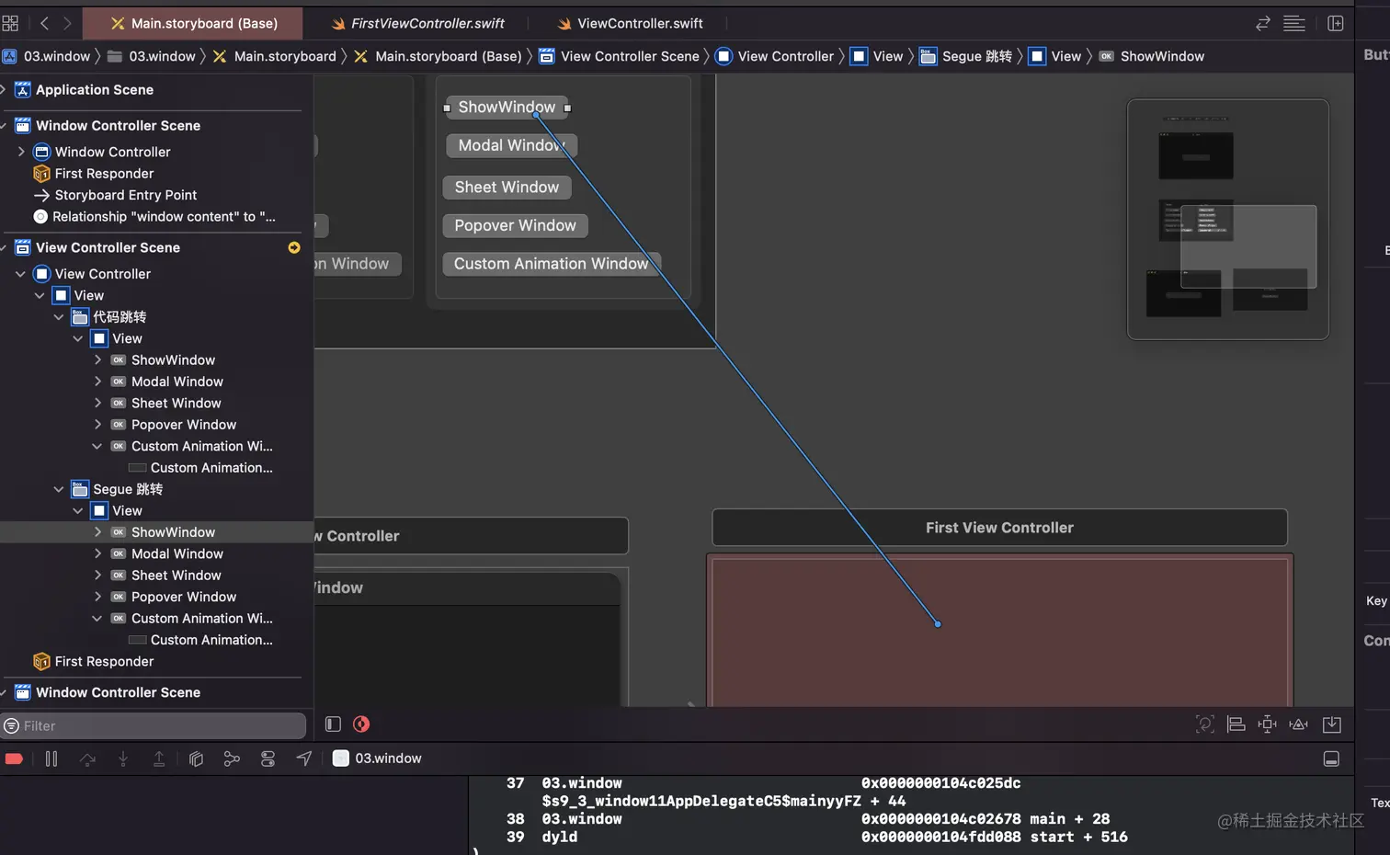1390x855 pixels.
Task: Click the swap-arrows editor review icon
Action: [1263, 23]
